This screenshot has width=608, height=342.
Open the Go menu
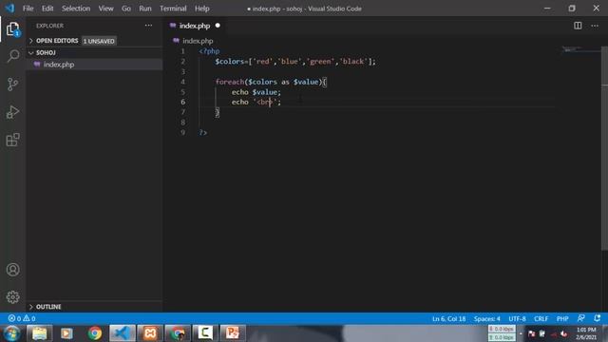pos(126,9)
